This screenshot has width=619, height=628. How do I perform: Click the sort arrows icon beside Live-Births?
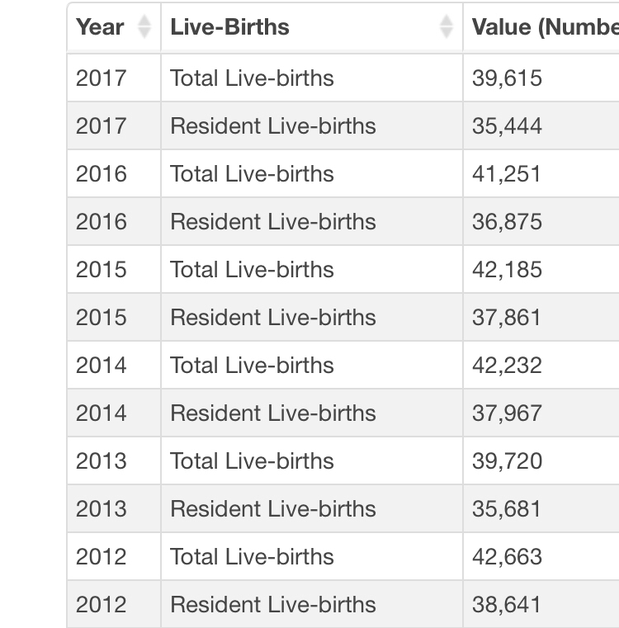tap(447, 27)
